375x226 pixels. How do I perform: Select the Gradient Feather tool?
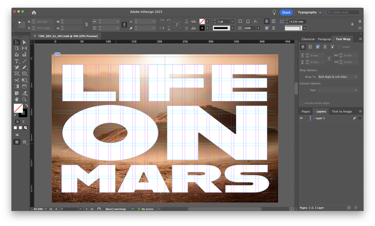[25, 86]
